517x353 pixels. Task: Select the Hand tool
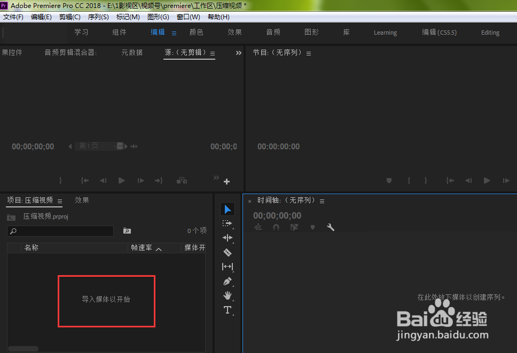pyautogui.click(x=227, y=295)
